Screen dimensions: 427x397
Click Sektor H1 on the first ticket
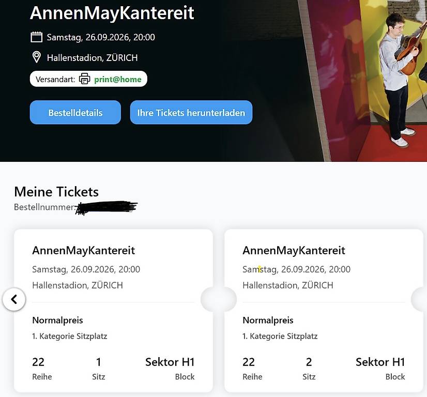(x=170, y=362)
